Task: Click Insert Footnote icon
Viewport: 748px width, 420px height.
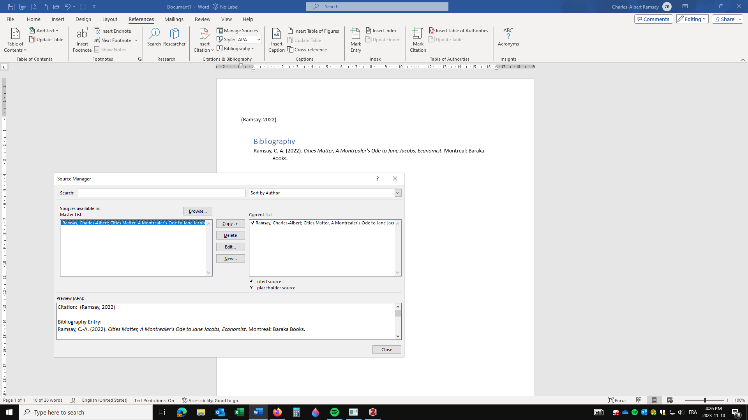Action: point(82,40)
